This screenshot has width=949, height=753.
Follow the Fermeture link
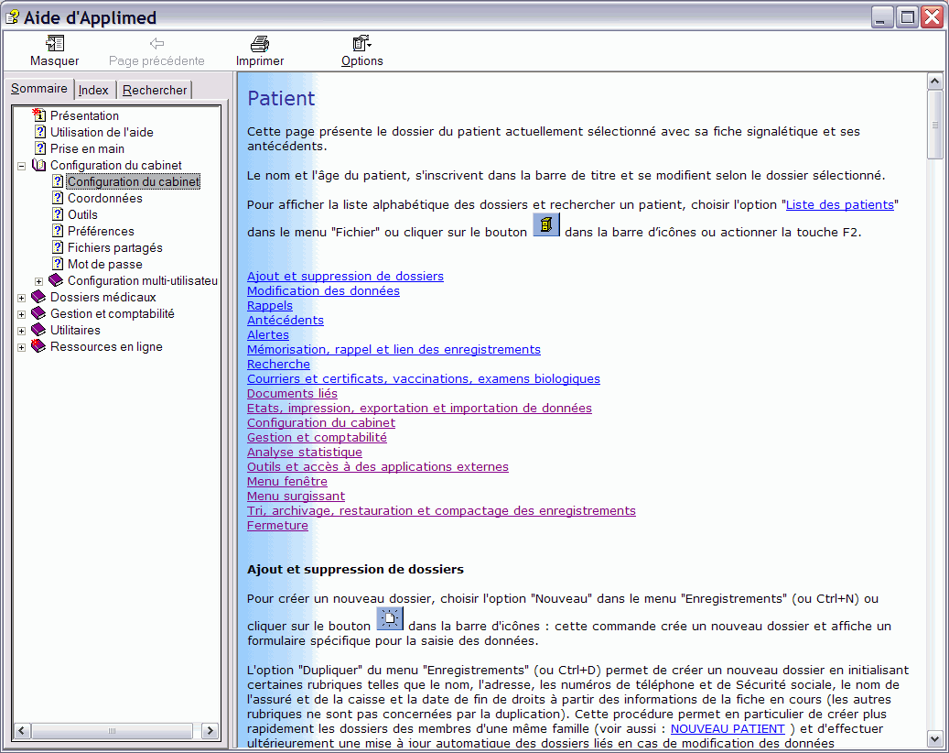pyautogui.click(x=277, y=525)
